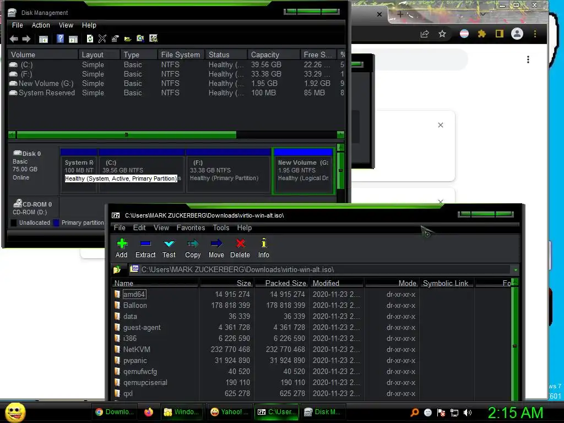Select the Balloon folder in 7-Zip
Image resolution: width=564 pixels, height=423 pixels.
(135, 305)
